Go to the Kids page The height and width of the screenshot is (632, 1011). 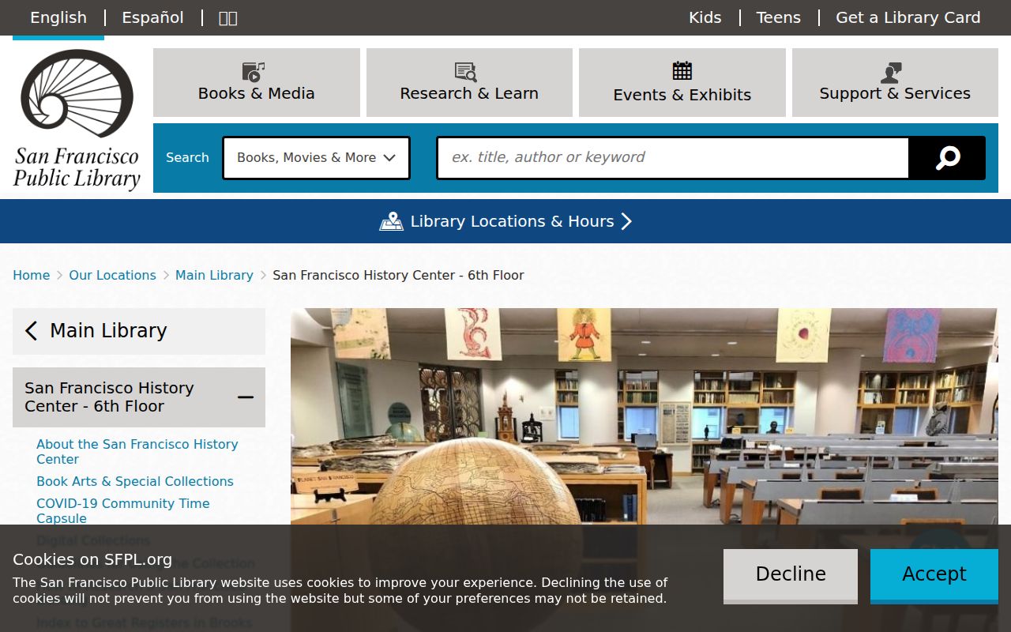click(705, 17)
